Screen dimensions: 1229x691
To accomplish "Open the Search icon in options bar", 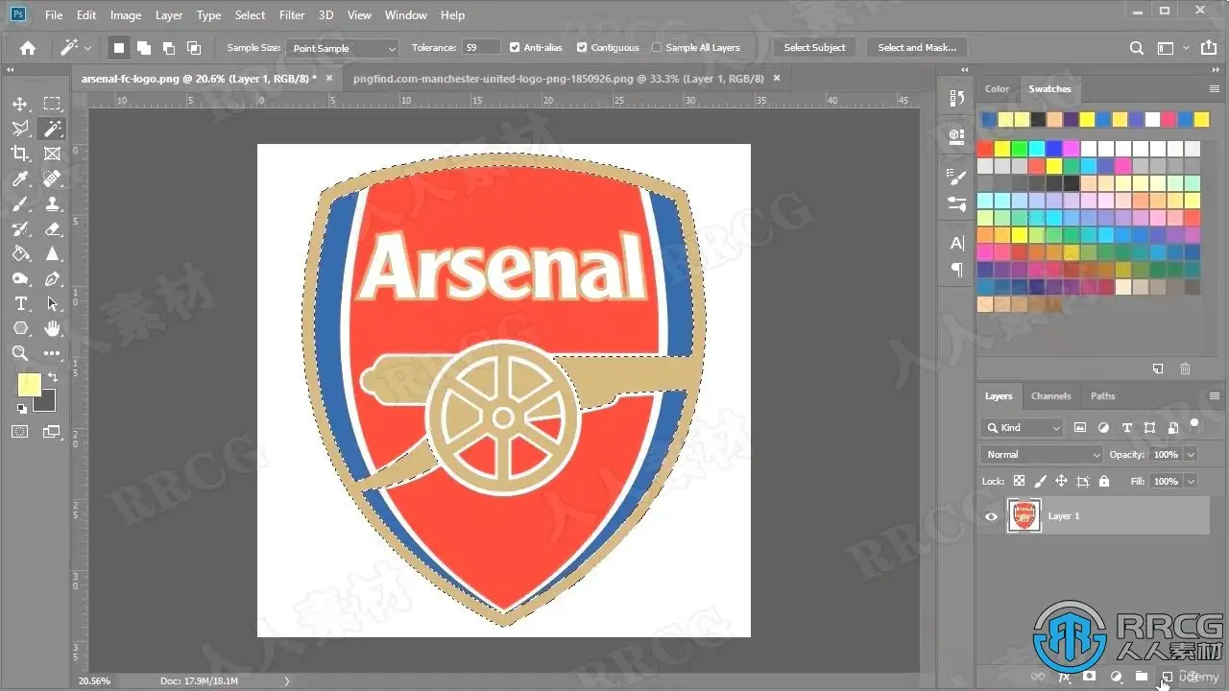I will point(1137,48).
